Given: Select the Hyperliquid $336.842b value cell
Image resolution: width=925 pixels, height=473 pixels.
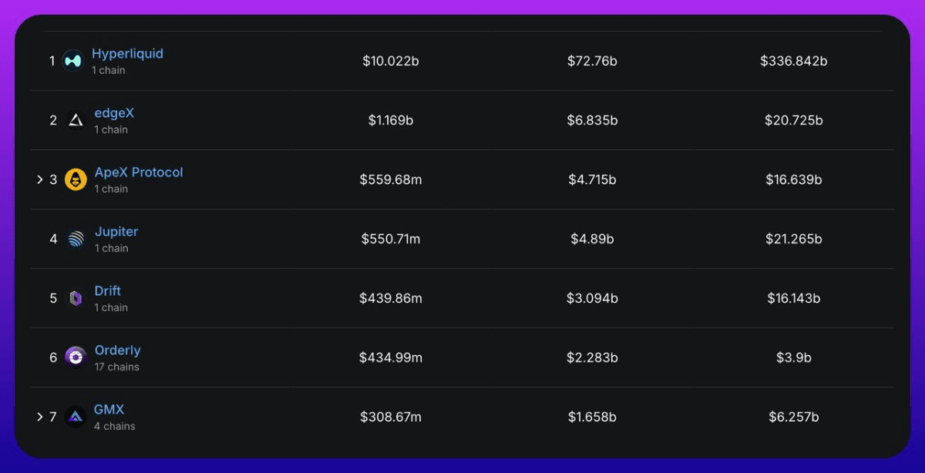Looking at the screenshot, I should [x=794, y=61].
